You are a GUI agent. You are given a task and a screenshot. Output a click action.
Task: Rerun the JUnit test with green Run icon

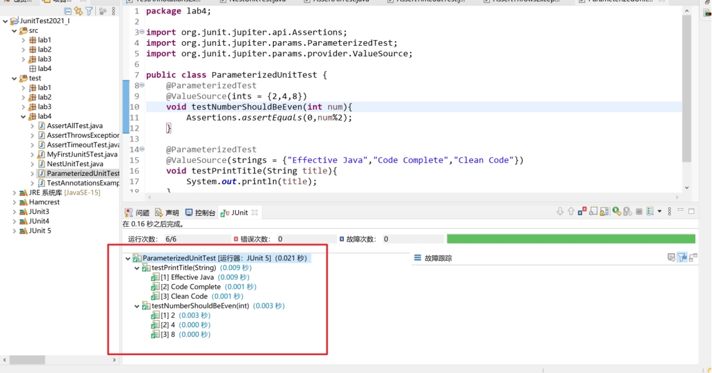point(616,211)
